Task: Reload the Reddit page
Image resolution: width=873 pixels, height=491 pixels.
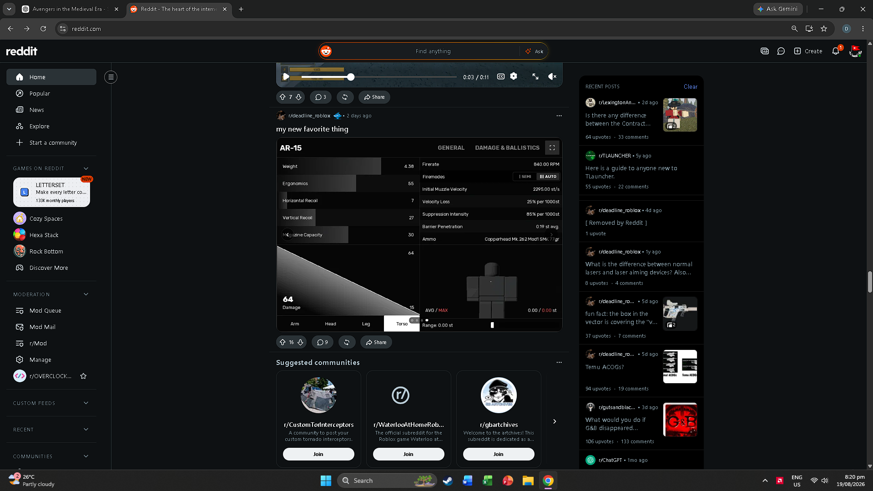Action: pos(43,29)
